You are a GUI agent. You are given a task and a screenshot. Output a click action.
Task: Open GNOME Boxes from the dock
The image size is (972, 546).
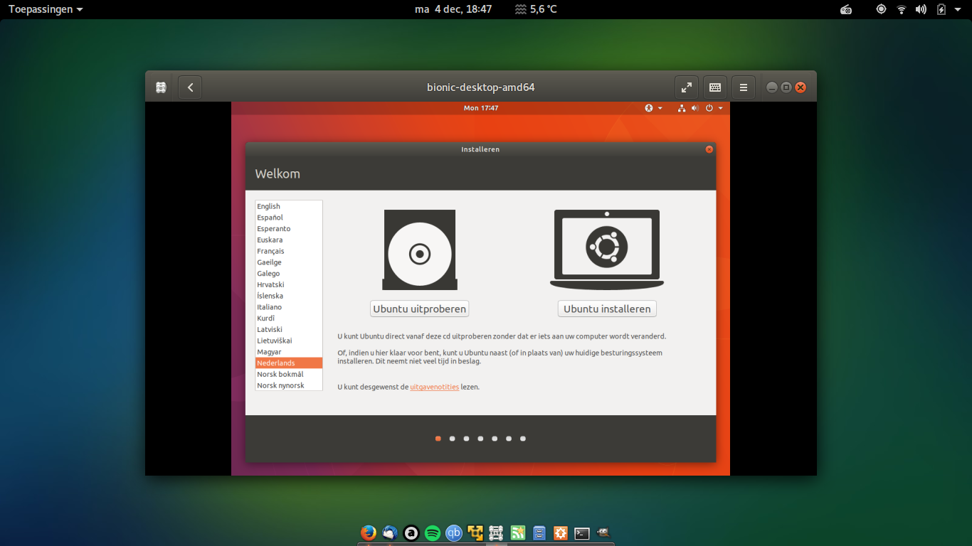click(497, 532)
